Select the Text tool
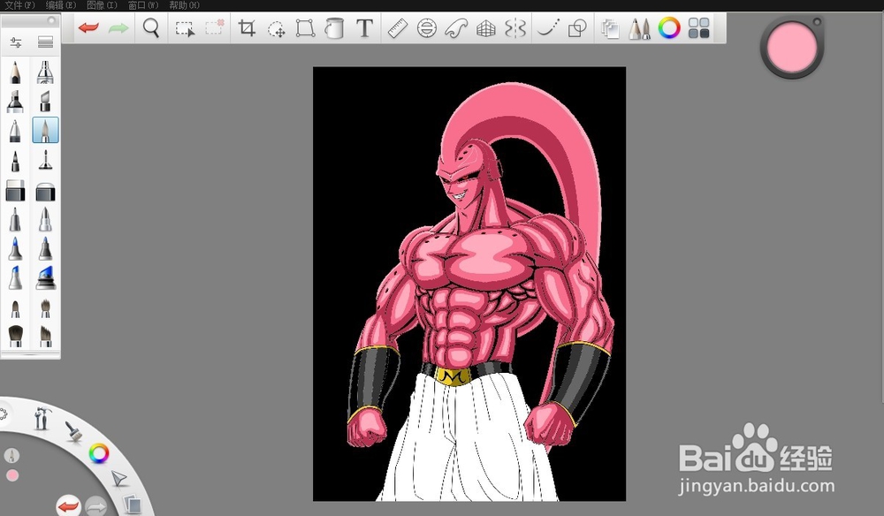This screenshot has width=884, height=516. 365,27
